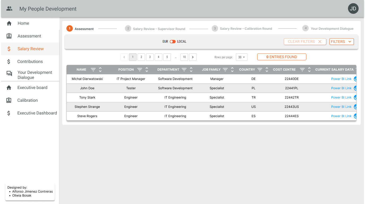
Task: Expand the Filters dropdown
Action: [x=341, y=42]
